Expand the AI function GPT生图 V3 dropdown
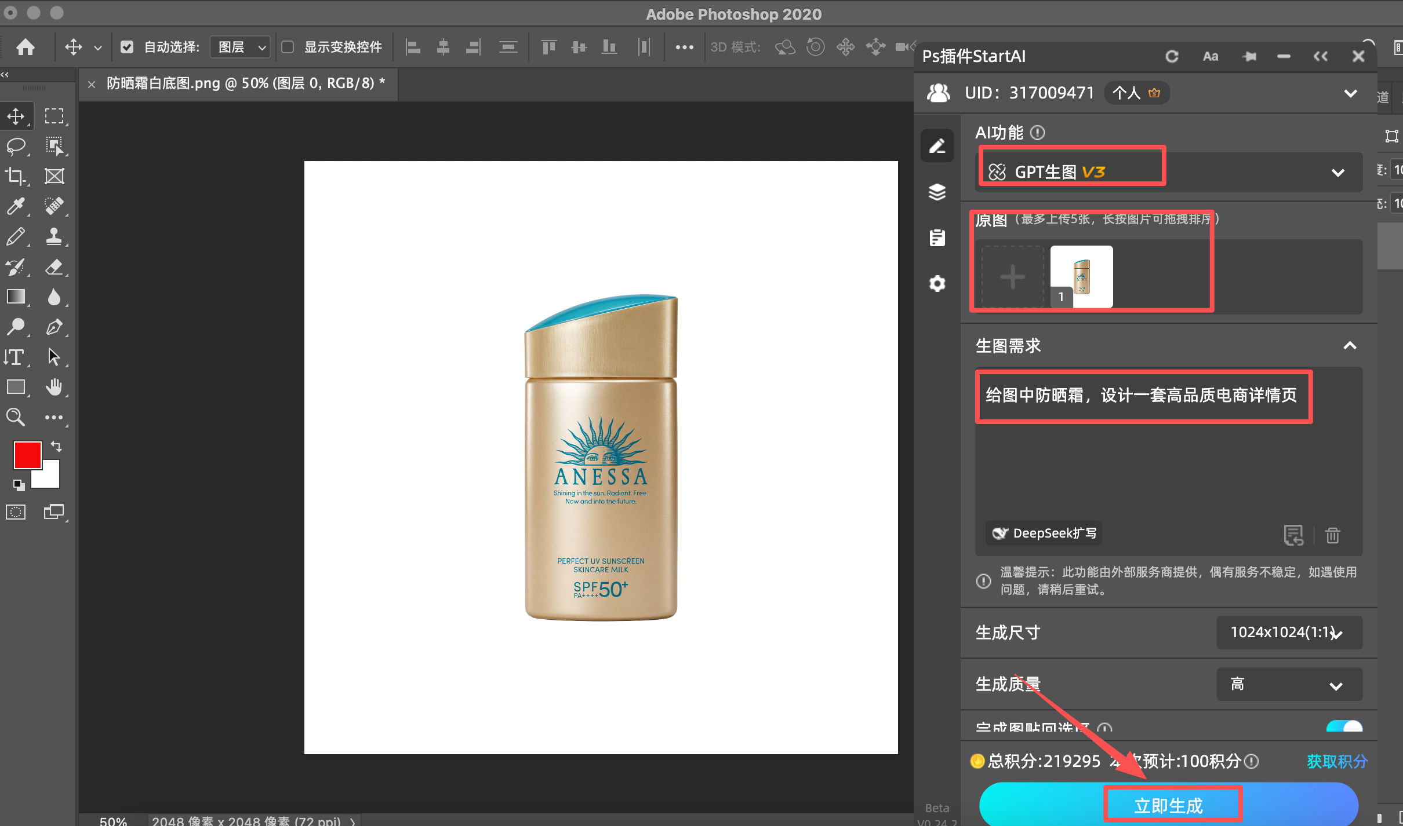Screen dimensions: 1403x826 click(x=1169, y=172)
